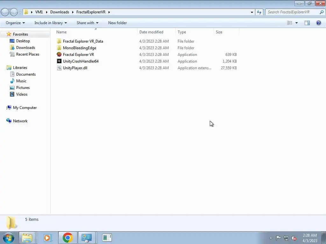The height and width of the screenshot is (244, 326).
Task: Click the Show desktop strip
Action: [x=324, y=238]
